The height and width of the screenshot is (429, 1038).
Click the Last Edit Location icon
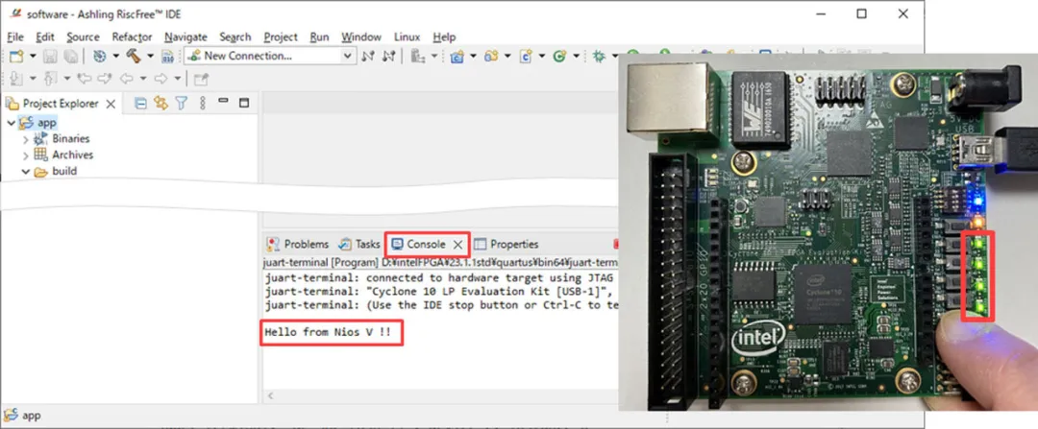(84, 79)
